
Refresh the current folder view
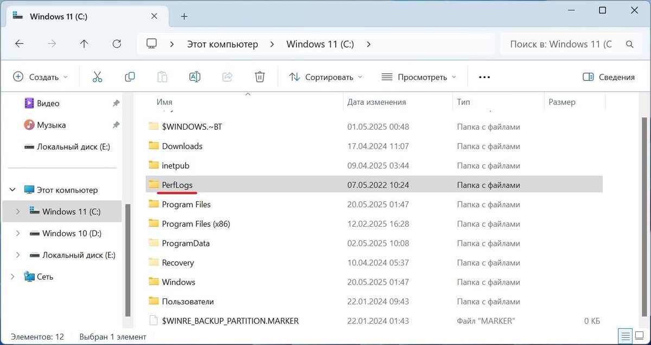[x=117, y=44]
